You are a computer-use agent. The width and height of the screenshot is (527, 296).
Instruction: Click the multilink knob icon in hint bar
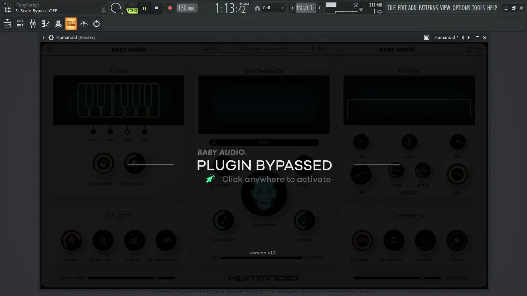coord(104,9)
